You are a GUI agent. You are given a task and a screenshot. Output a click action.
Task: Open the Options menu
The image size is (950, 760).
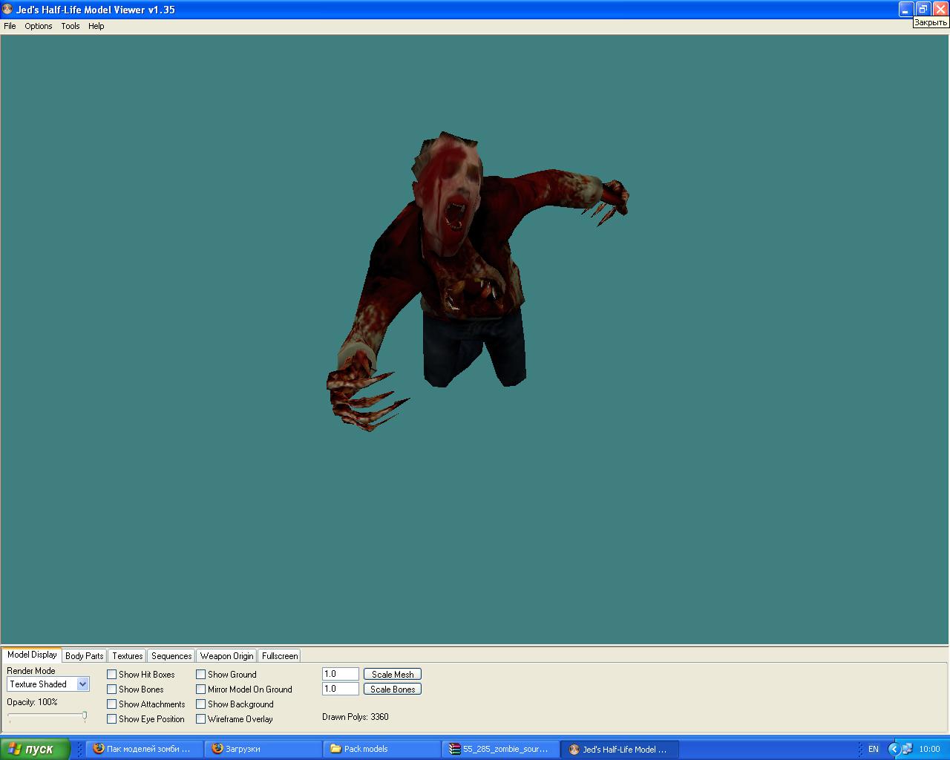coord(39,26)
